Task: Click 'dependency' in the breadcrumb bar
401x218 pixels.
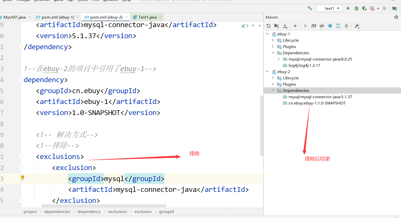Action: coord(89,211)
